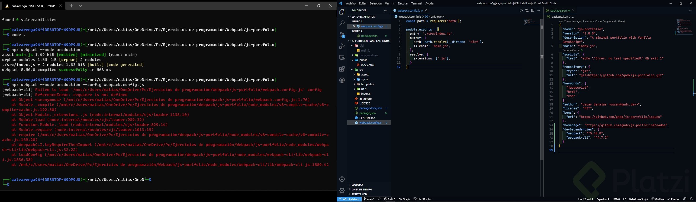Image resolution: width=696 pixels, height=202 pixels.
Task: Click the notifications bell in status bar
Action: (x=691, y=199)
